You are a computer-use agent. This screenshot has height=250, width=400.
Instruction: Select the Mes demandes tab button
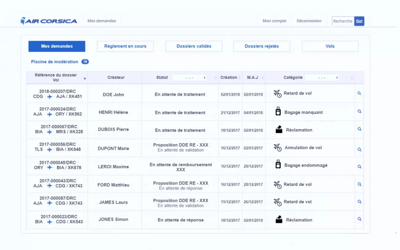click(x=57, y=46)
